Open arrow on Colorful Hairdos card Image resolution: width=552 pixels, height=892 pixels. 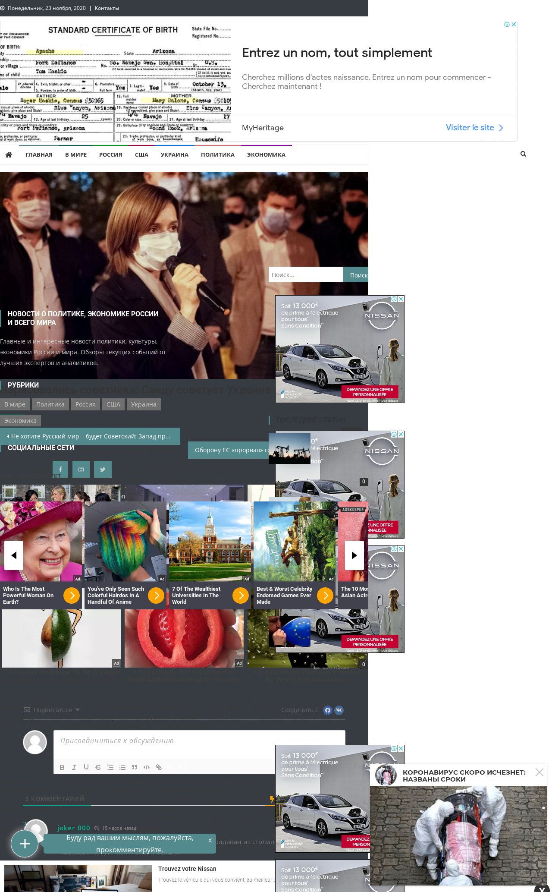[156, 596]
